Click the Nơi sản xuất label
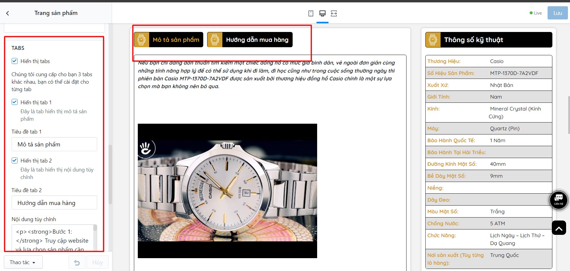This screenshot has height=271, width=570. pos(456,259)
